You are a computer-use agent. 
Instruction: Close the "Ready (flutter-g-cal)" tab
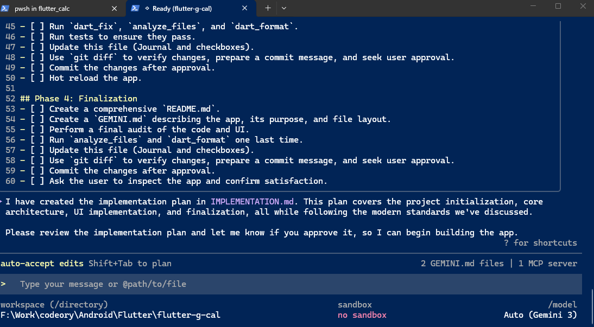[245, 9]
